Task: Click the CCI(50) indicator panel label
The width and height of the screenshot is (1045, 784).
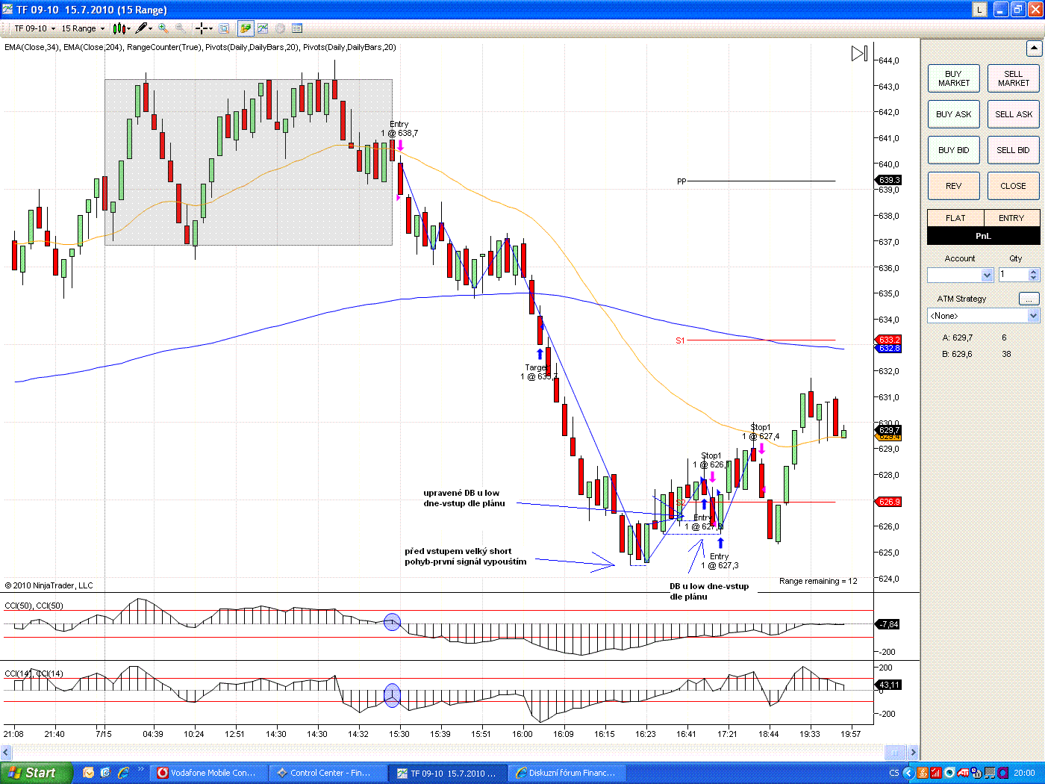Action: pyautogui.click(x=34, y=606)
